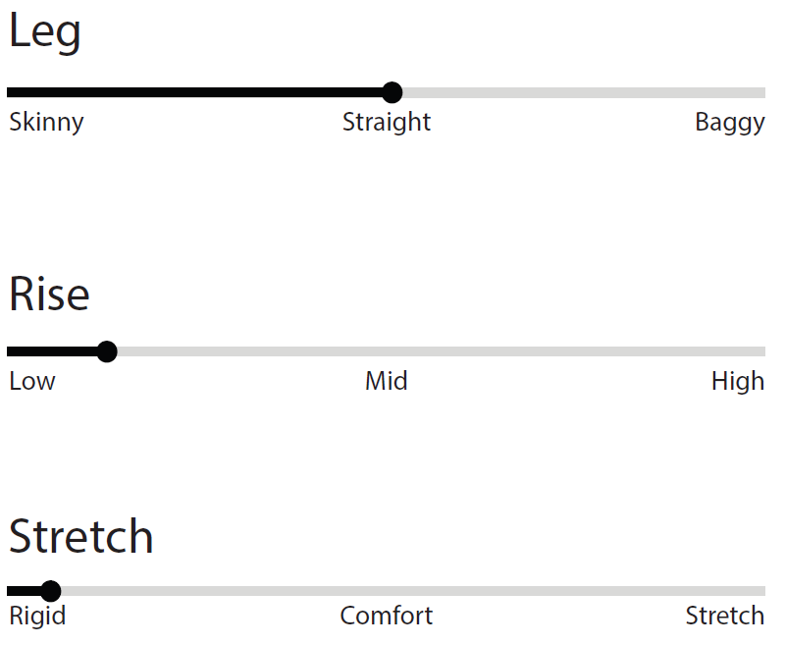Select the Baggy label under Leg
This screenshot has width=786, height=645.
[x=730, y=123]
